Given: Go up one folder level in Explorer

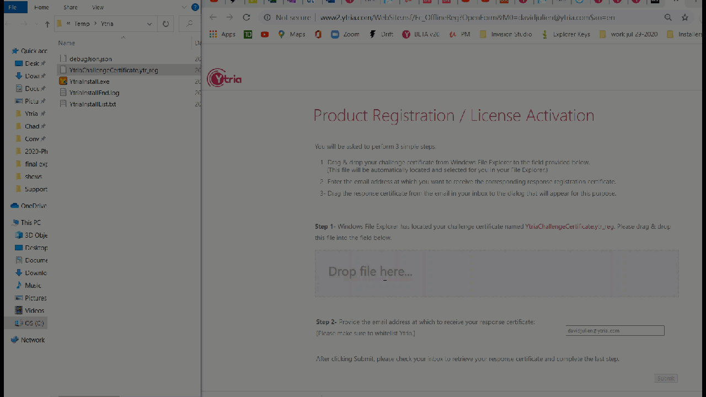Looking at the screenshot, I should 47,24.
